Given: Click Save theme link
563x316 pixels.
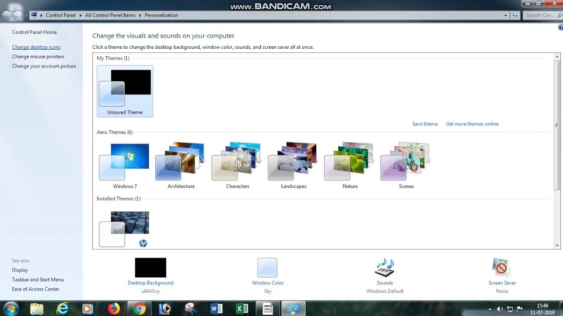Looking at the screenshot, I should [425, 124].
